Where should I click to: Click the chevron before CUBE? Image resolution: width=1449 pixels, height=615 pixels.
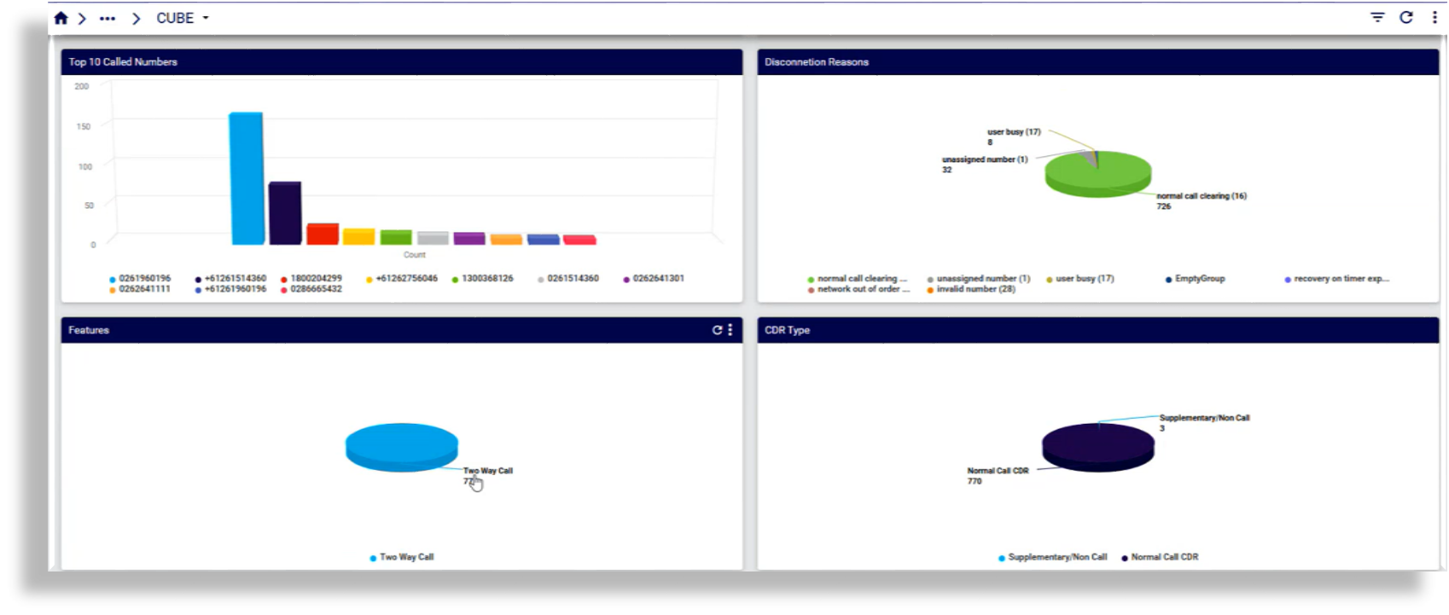[136, 18]
